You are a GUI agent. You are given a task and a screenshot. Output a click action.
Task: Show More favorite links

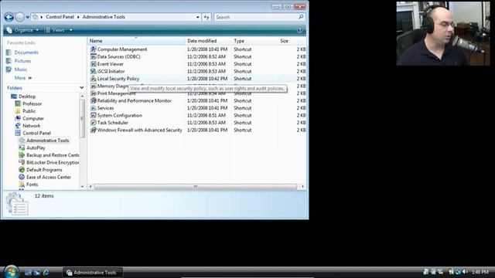pos(22,78)
